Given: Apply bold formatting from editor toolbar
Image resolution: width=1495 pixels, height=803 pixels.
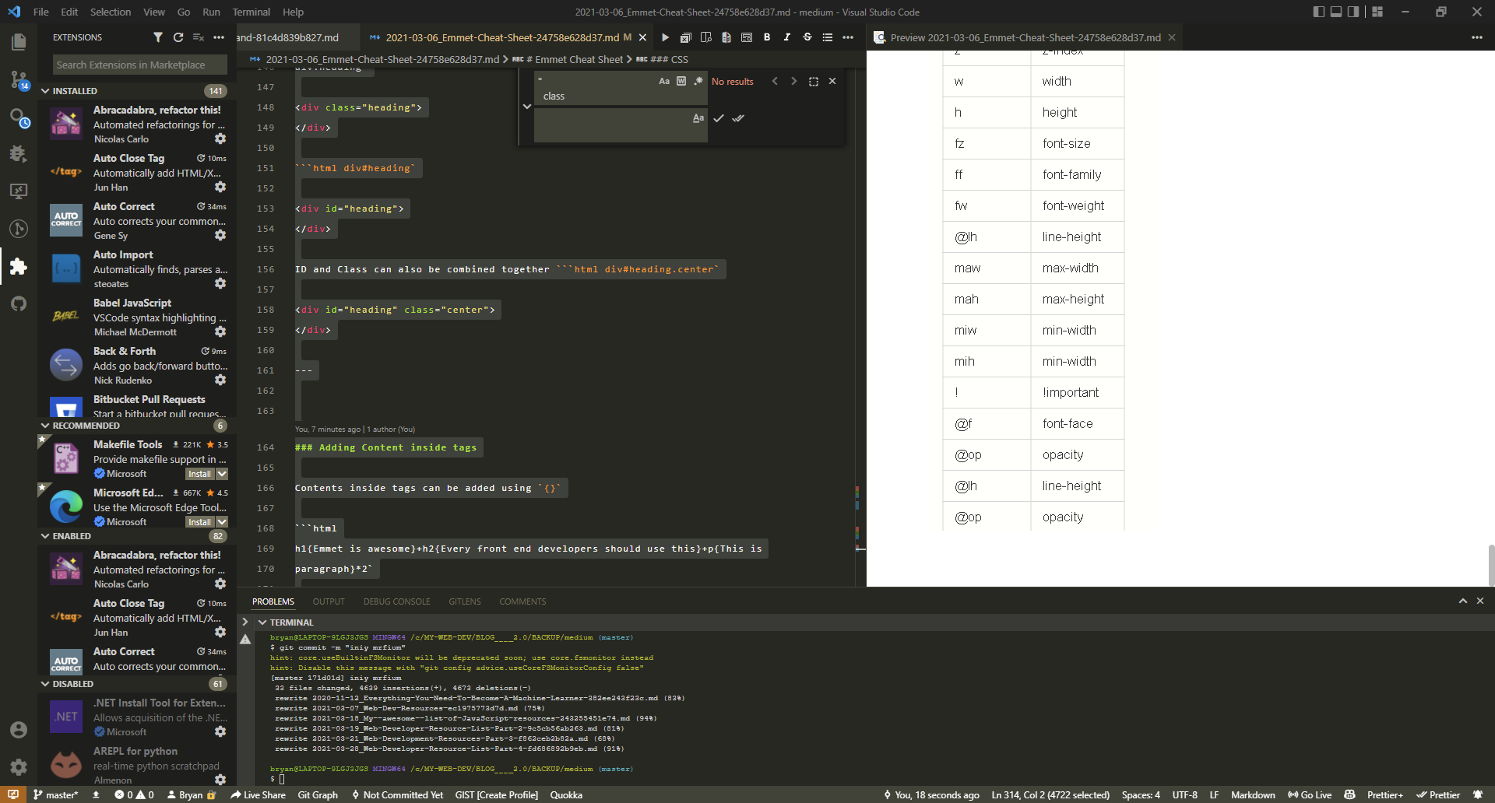Looking at the screenshot, I should [767, 37].
